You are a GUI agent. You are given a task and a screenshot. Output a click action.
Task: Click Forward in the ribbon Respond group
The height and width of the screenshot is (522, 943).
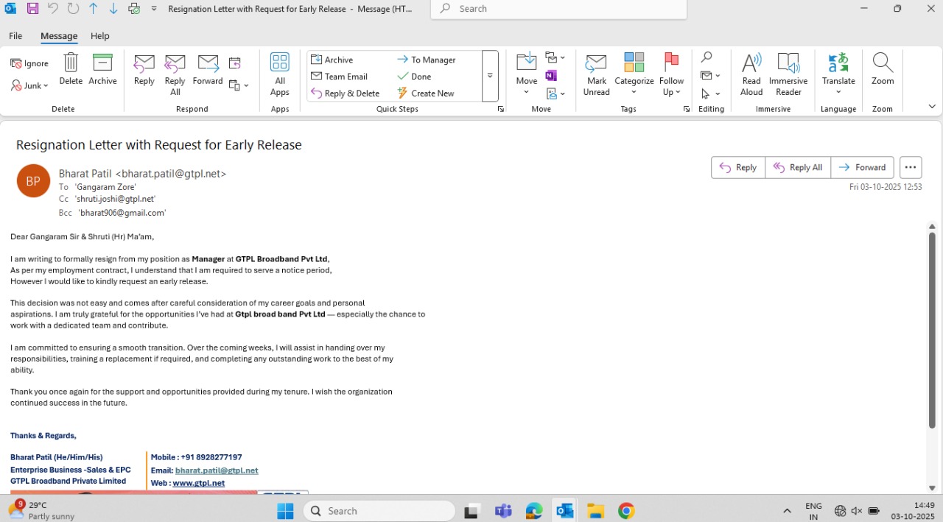208,70
